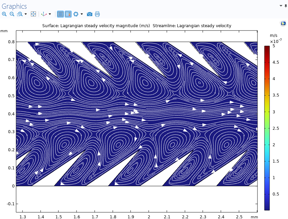Click the COMSOL logo in plot corner

point(283,23)
